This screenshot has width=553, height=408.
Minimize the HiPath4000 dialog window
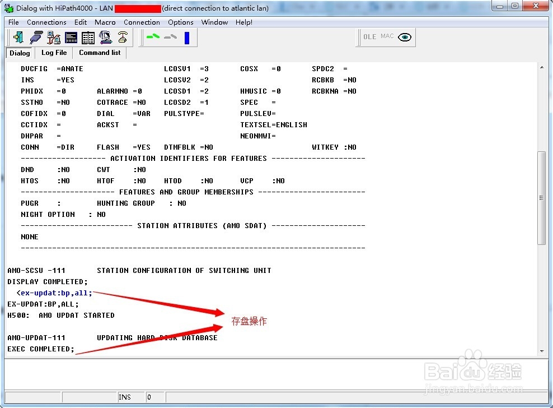pyautogui.click(x=500, y=6)
